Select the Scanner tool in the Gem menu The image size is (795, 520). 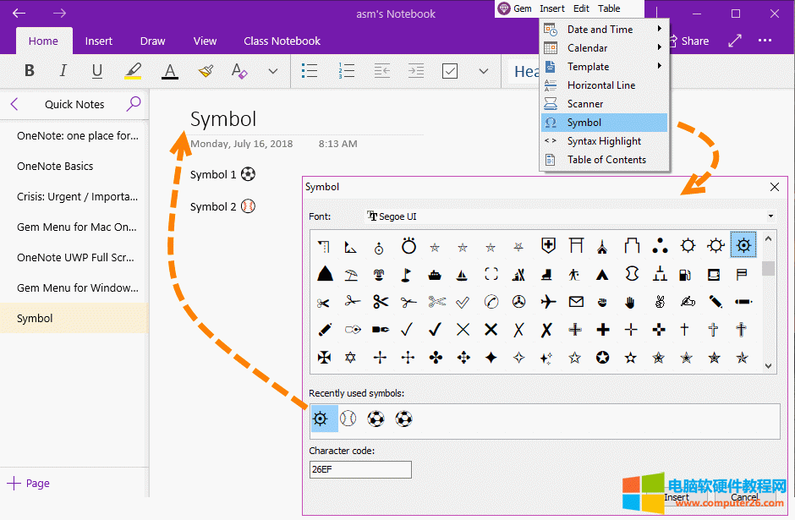(x=586, y=103)
